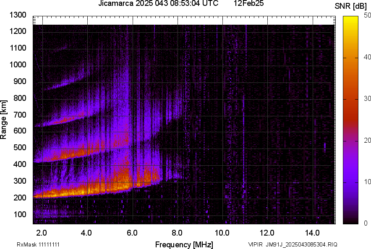Viewport: 371px width, 249px height.
Task: Click the colorbar at the 20 dB level
Action: point(351,141)
